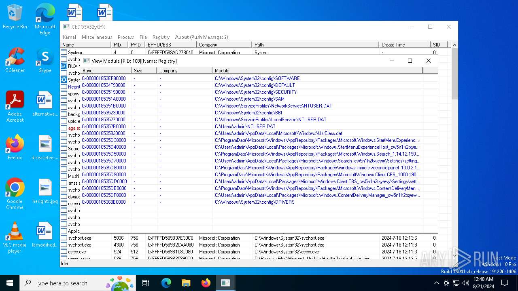The image size is (518, 291).
Task: Click the Windows Start button
Action: coord(10,283)
